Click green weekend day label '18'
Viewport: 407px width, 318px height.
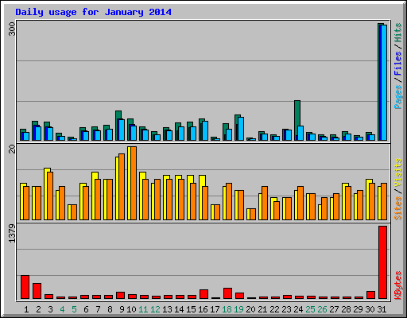(x=227, y=309)
